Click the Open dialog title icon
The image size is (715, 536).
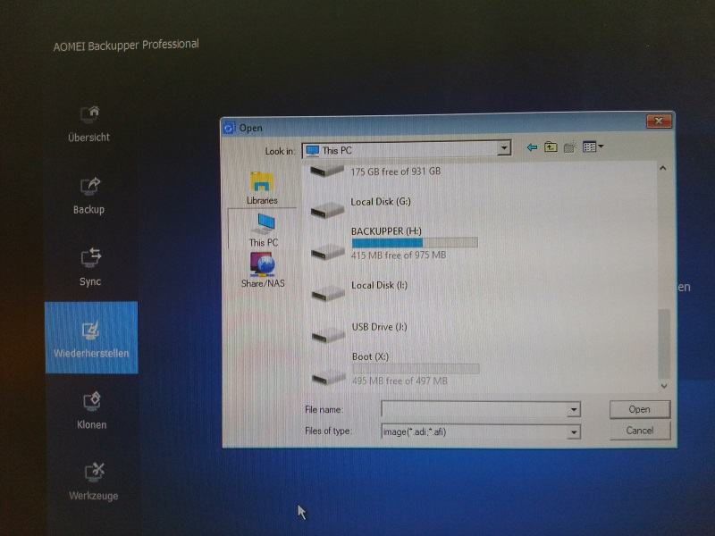[x=228, y=128]
